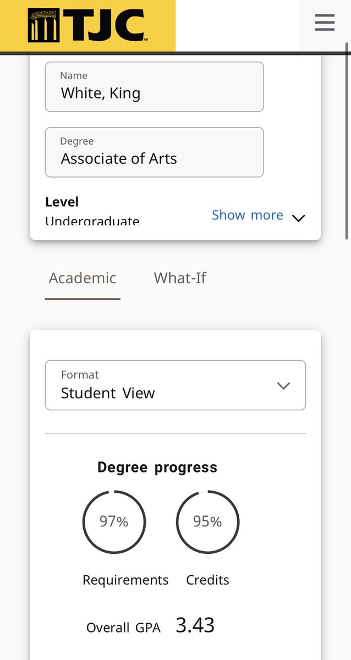Screen dimensions: 351x660
Task: Click the Overall GPA value 3.43
Action: (x=195, y=625)
